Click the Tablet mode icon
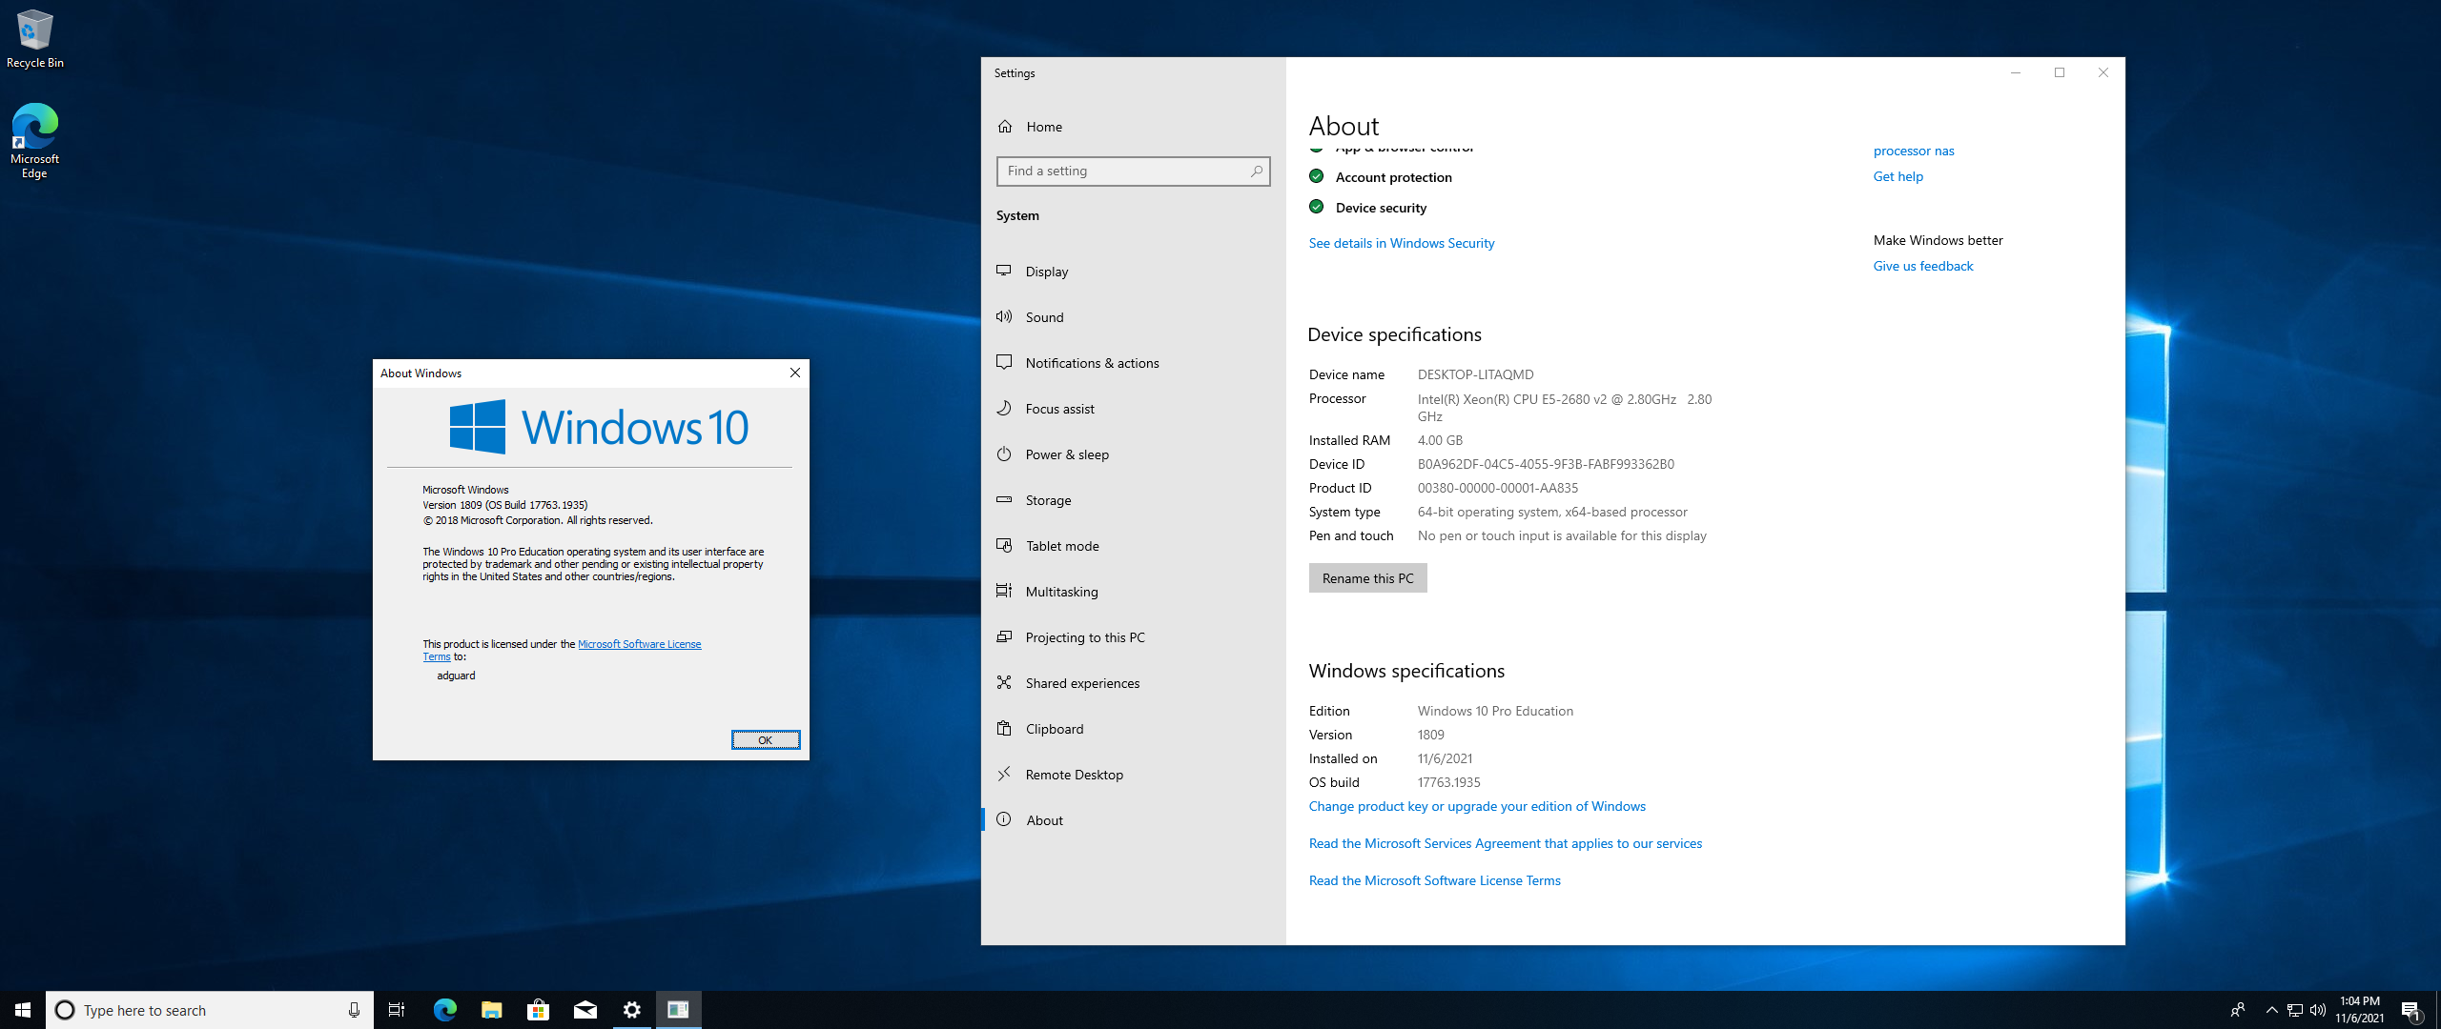 [1004, 545]
